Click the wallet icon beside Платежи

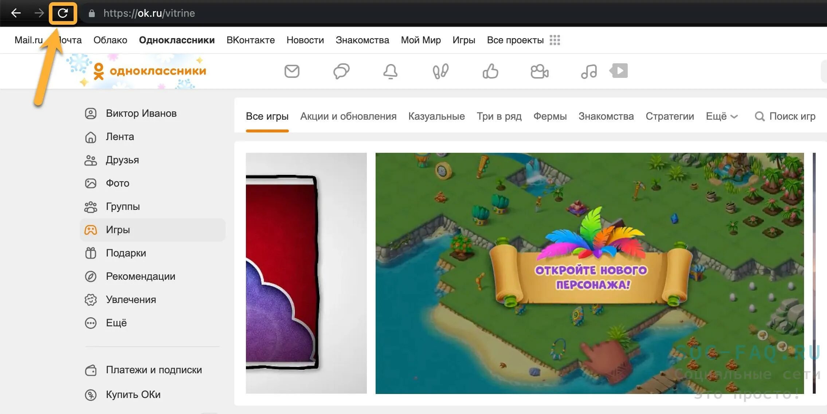click(91, 370)
